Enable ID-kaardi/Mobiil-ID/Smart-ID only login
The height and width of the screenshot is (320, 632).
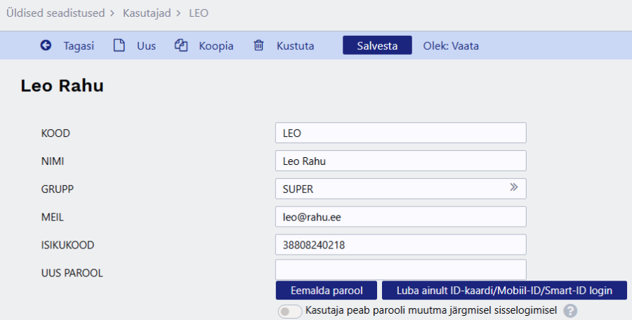pyautogui.click(x=504, y=291)
